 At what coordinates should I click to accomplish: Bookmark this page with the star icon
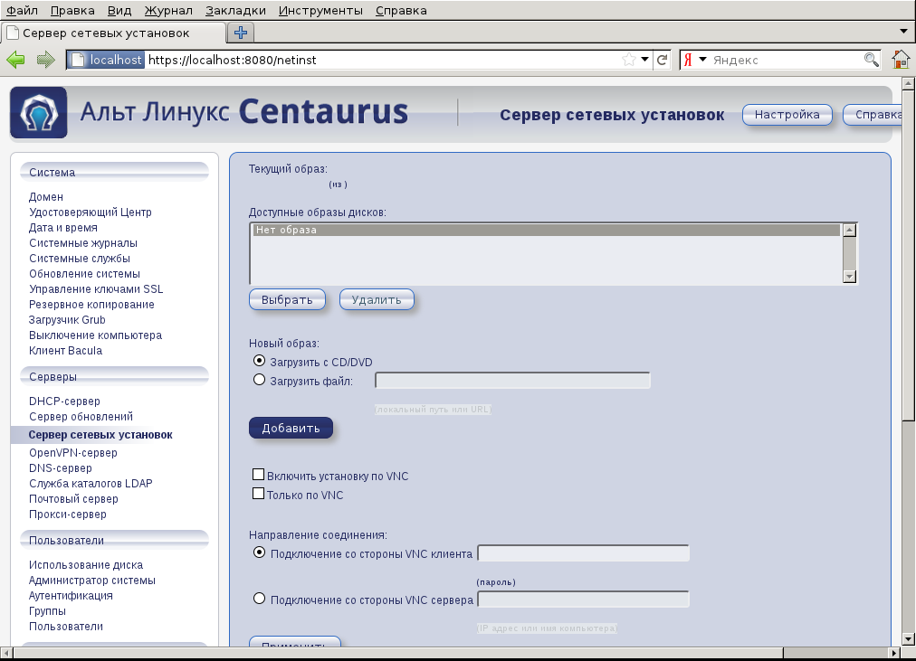pyautogui.click(x=628, y=60)
